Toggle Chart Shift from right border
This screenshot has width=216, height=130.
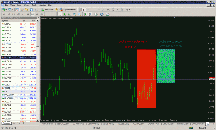90,14
